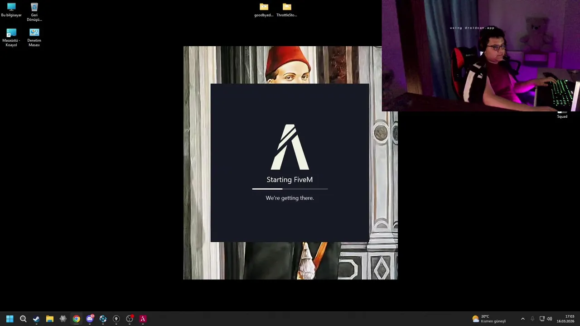Open the webcam app in the taskbar

coord(116,319)
